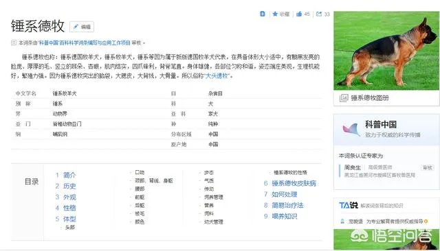The image size is (440, 251).
Task: Click the 动物界 kingdom value
Action: tap(60, 114)
